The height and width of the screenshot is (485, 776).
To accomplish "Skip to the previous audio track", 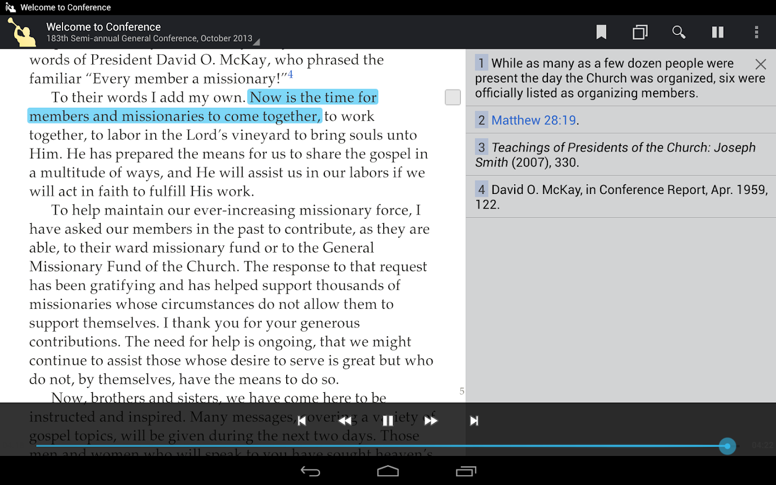I will 302,421.
